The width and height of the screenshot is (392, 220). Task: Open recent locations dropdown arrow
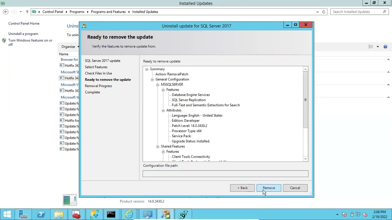coord(21,12)
